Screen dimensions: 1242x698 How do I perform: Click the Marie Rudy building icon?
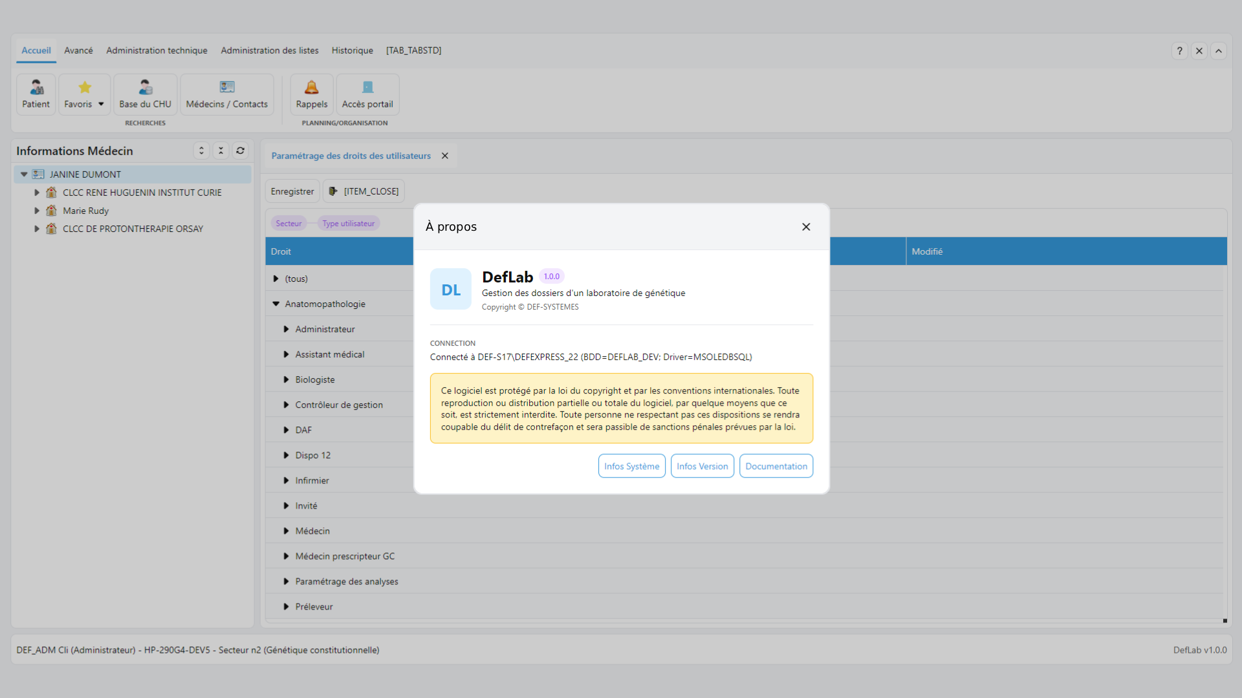(51, 211)
